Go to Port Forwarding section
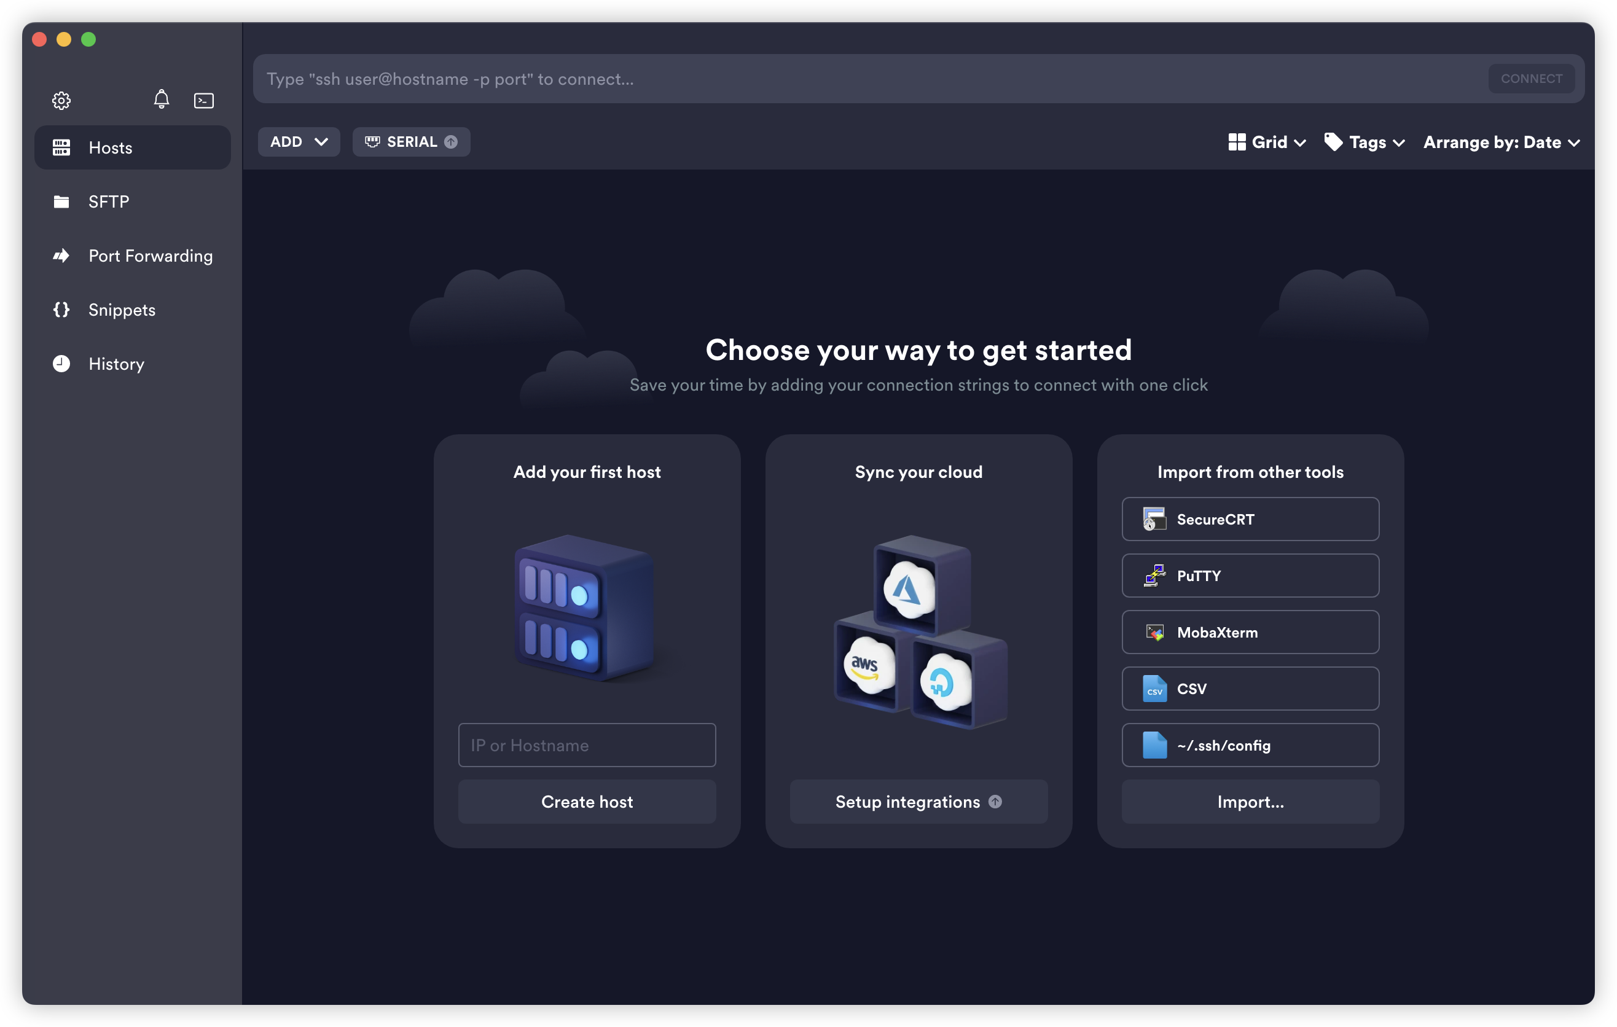Viewport: 1617px width, 1027px height. click(x=150, y=256)
